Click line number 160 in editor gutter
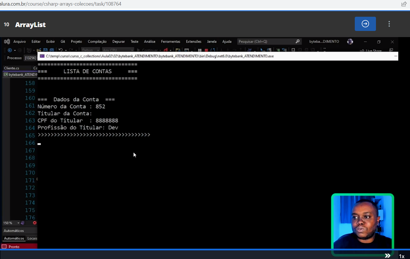This screenshot has width=410, height=259. [x=30, y=98]
